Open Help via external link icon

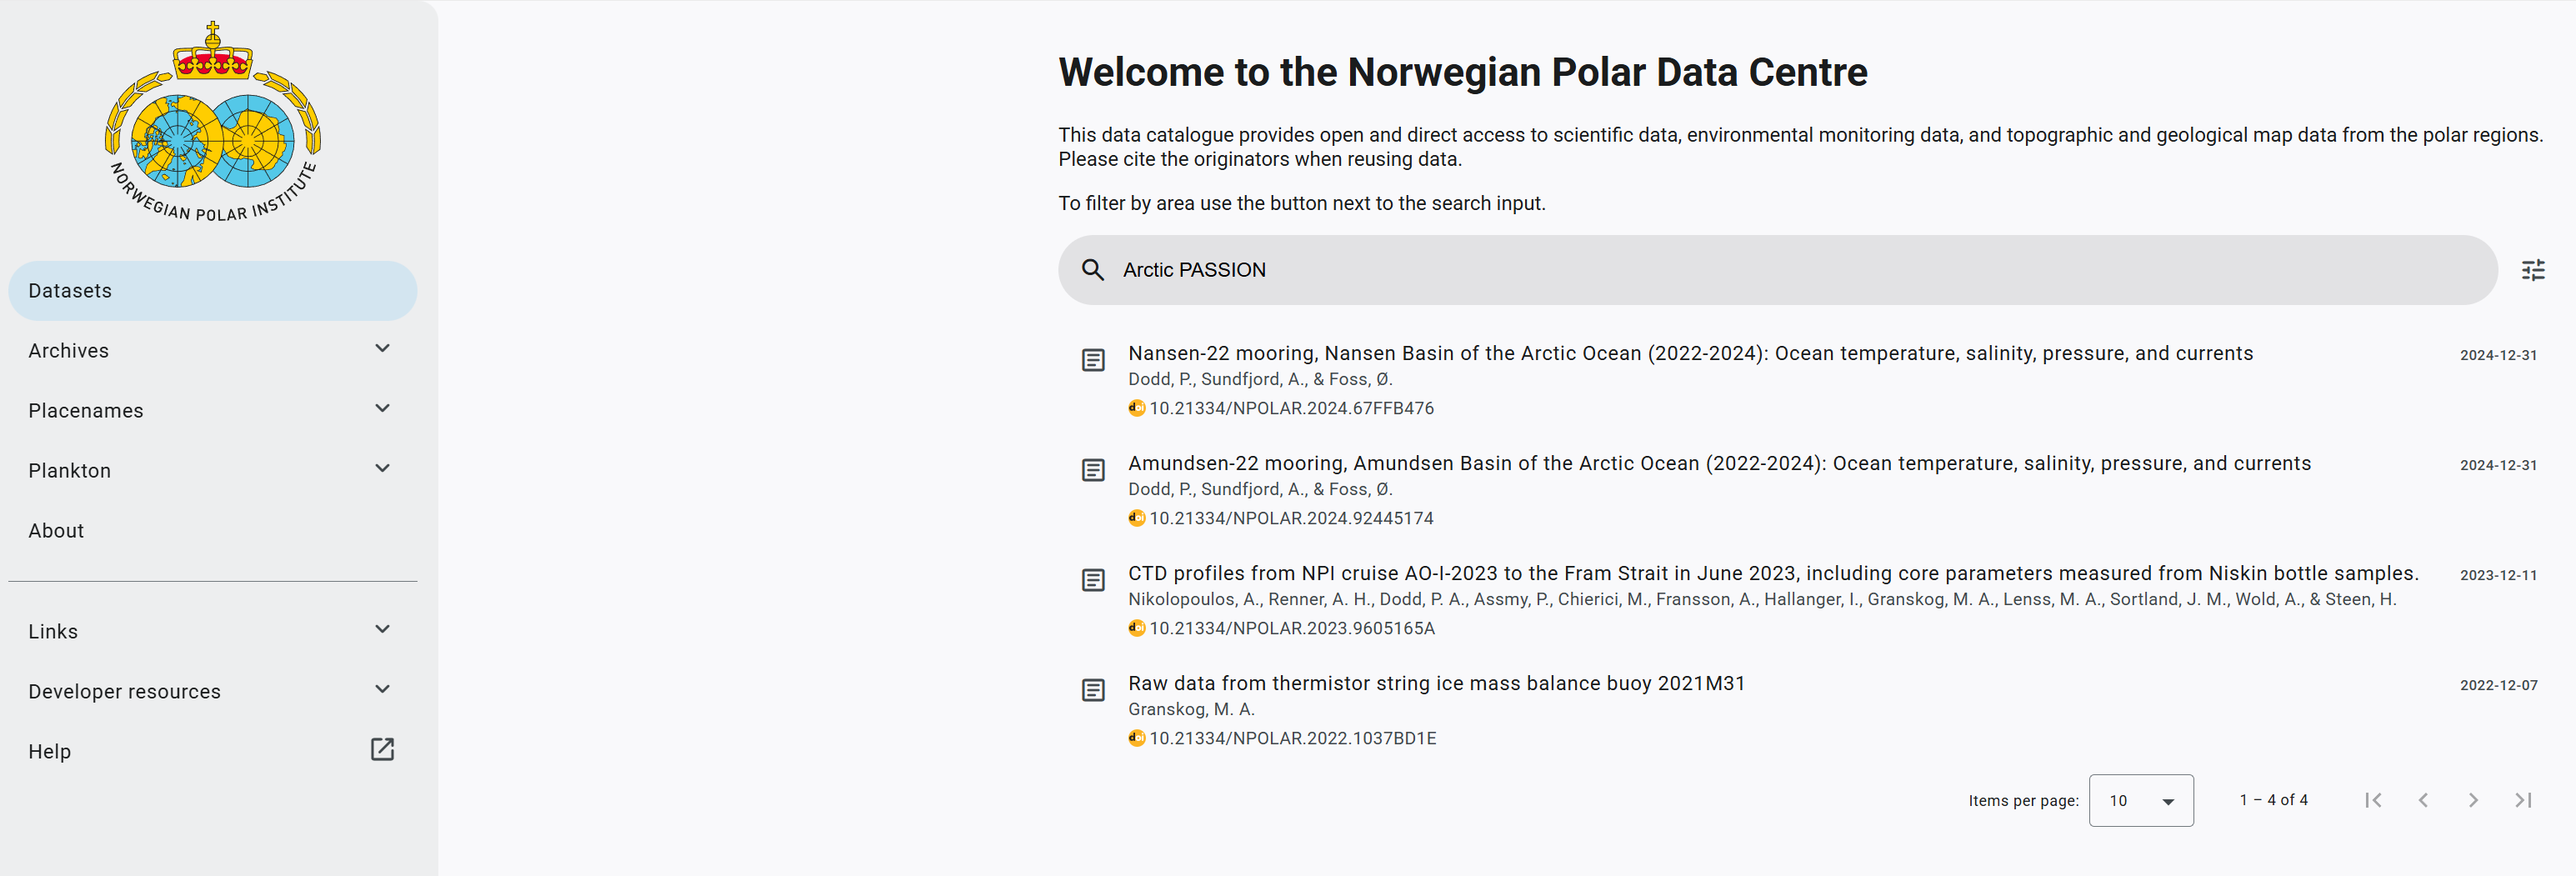[382, 750]
